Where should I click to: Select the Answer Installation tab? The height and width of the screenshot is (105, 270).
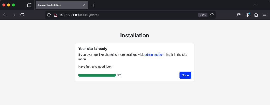click(58, 5)
